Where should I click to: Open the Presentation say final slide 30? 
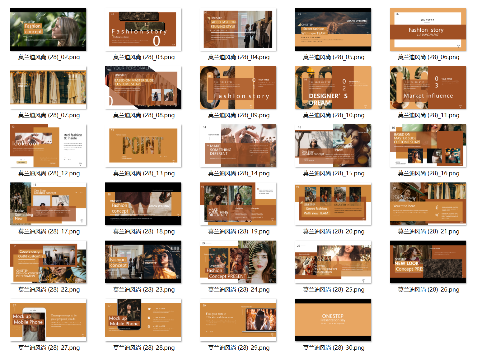[333, 320]
